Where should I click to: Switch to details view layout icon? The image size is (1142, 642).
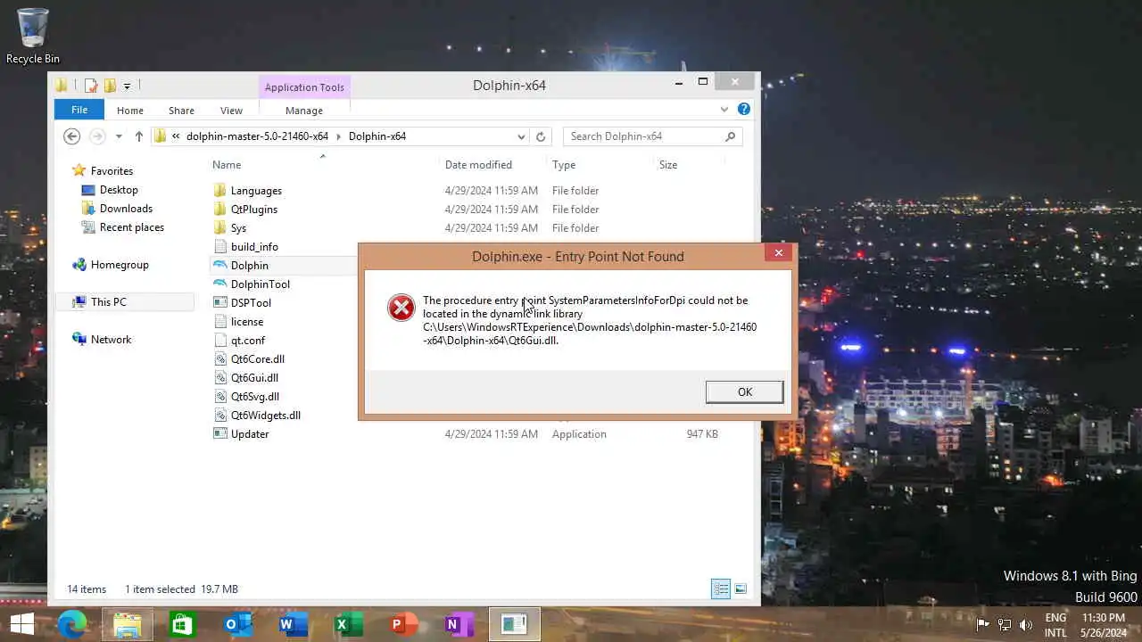720,588
